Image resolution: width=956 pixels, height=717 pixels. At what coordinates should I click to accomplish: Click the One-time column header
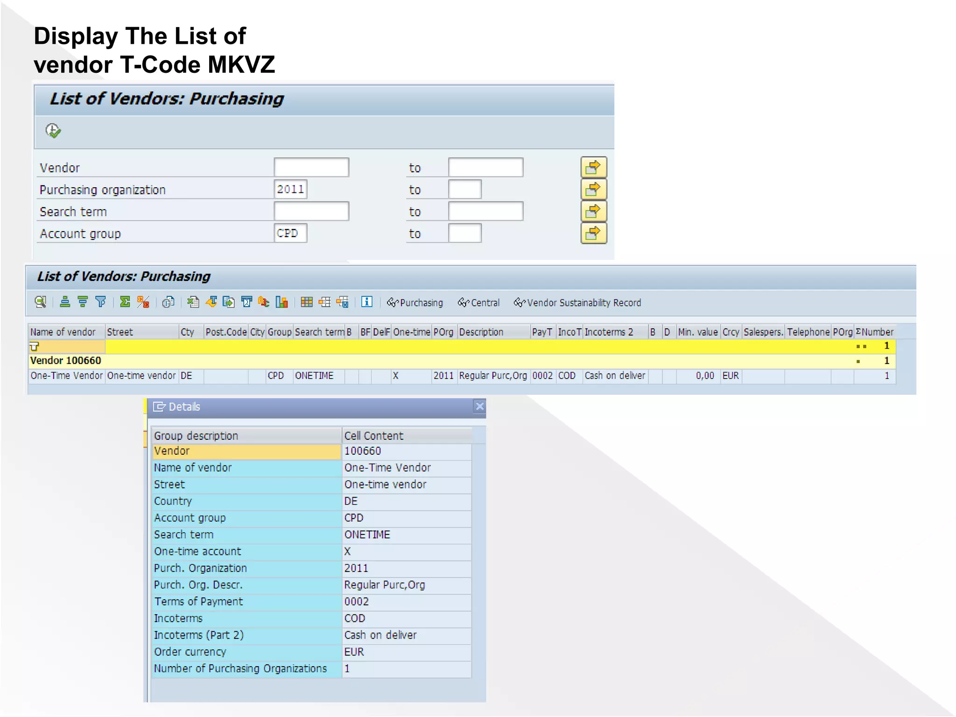point(411,332)
